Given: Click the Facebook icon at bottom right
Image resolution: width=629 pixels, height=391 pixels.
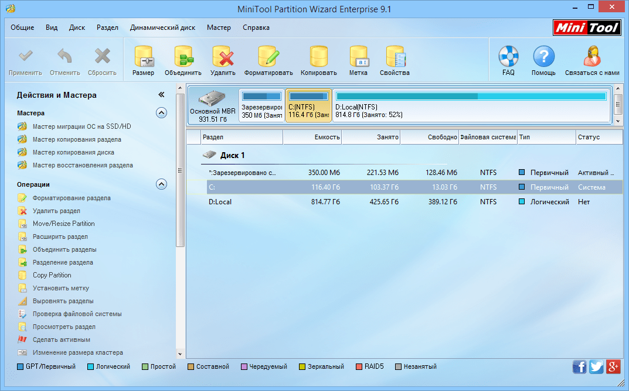Looking at the screenshot, I should [579, 366].
